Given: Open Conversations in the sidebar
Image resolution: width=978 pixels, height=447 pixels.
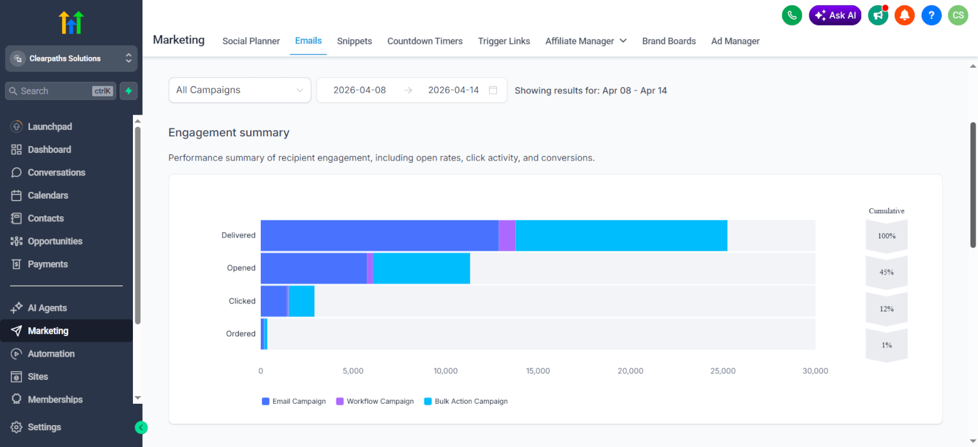Looking at the screenshot, I should click(x=56, y=172).
